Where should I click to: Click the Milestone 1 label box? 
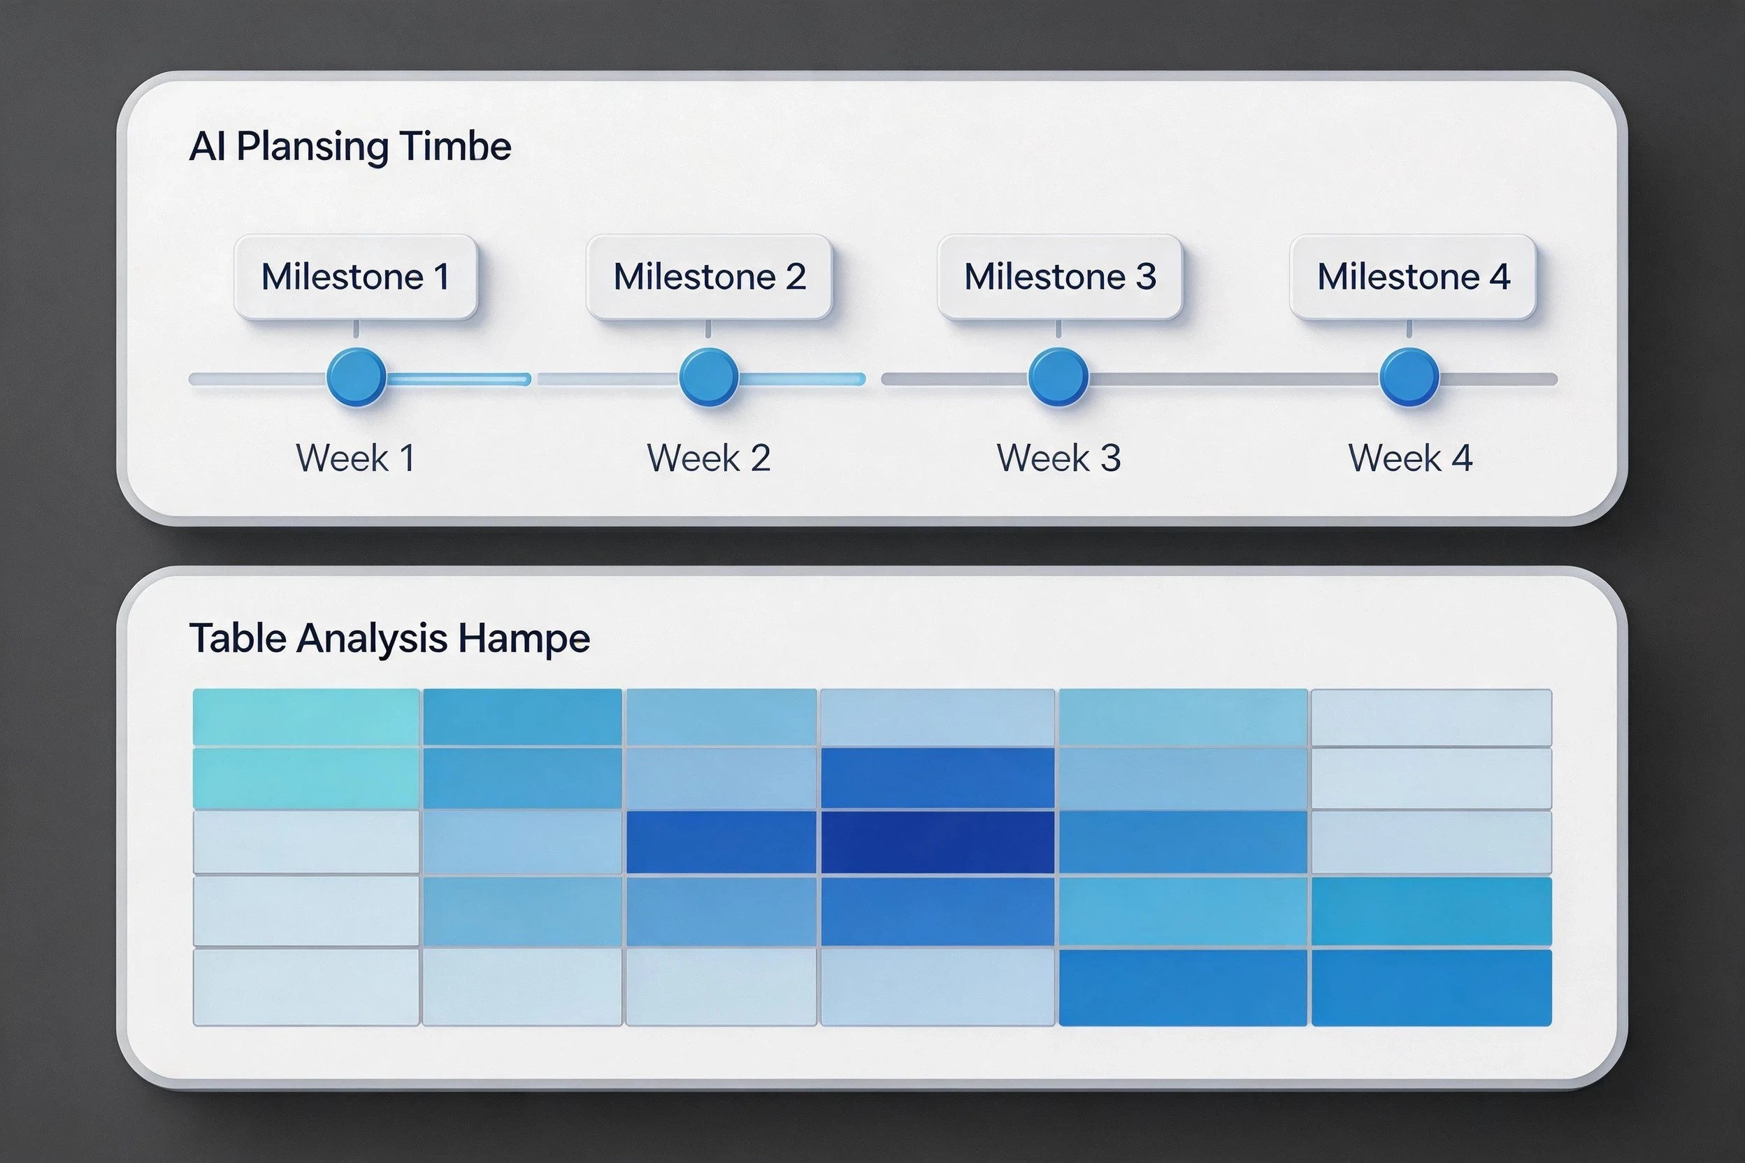pos(355,277)
